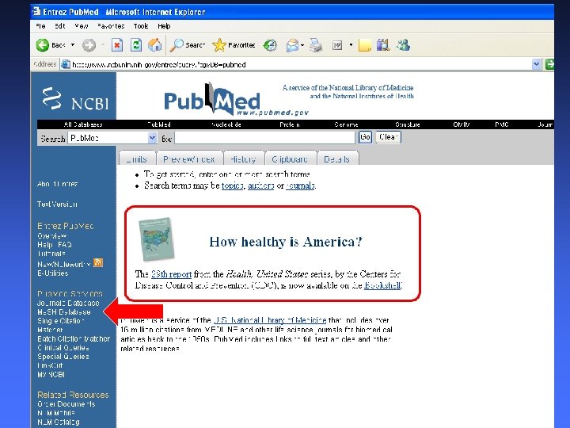
Task: Switch to the Preview/Index tab
Action: (x=189, y=159)
